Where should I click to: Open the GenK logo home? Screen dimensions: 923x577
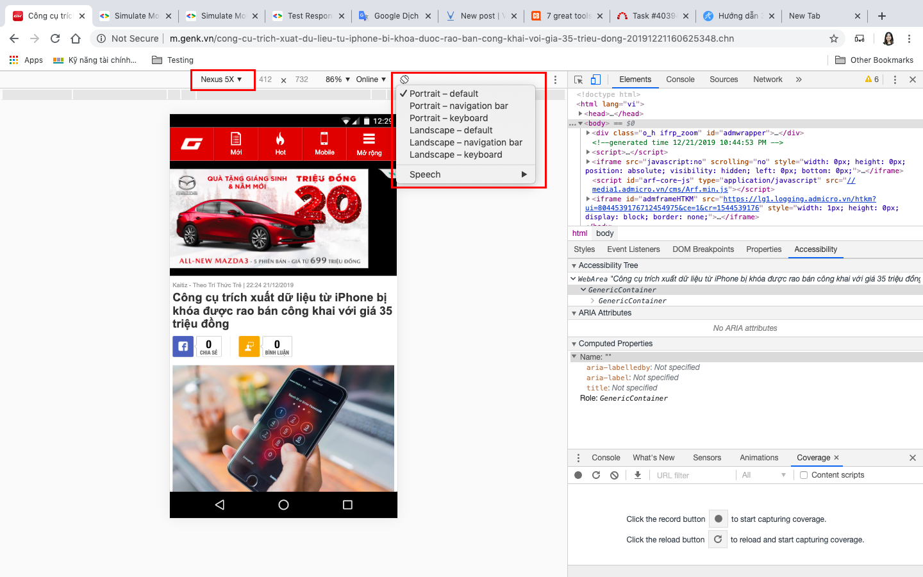[191, 144]
